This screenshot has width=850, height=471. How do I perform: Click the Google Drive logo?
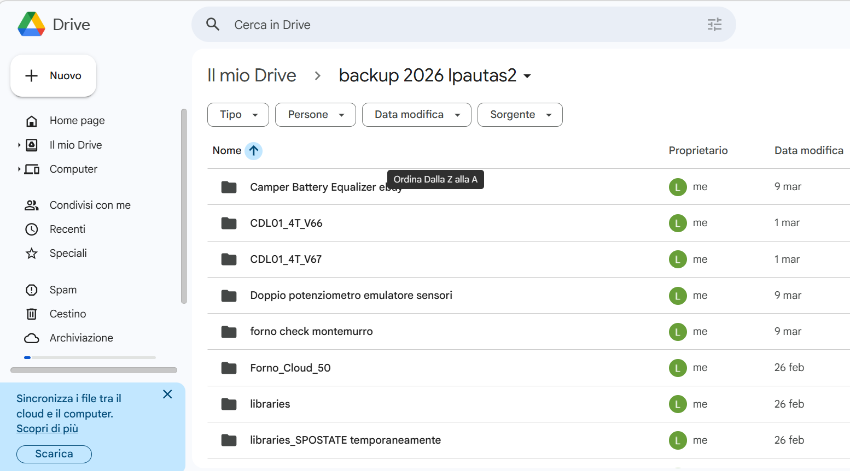pyautogui.click(x=32, y=25)
